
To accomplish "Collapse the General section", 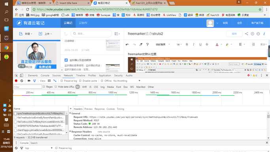I will 70,113.
